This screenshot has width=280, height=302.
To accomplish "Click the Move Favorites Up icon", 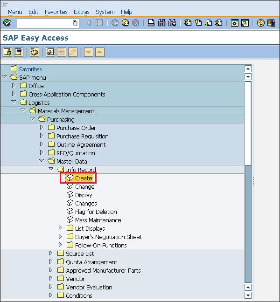I will point(100,52).
